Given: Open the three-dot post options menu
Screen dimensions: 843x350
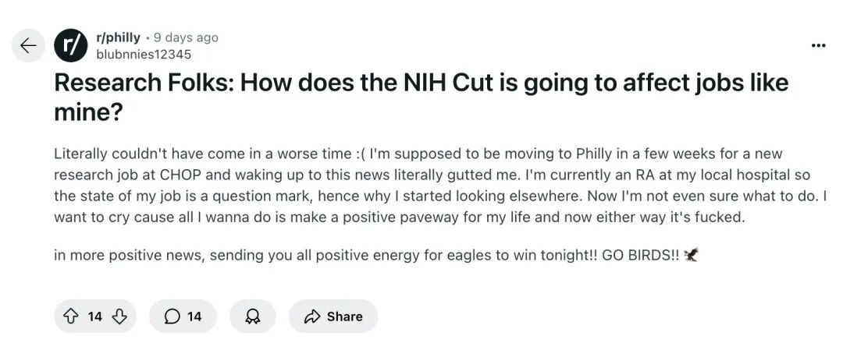Looking at the screenshot, I should 818,46.
